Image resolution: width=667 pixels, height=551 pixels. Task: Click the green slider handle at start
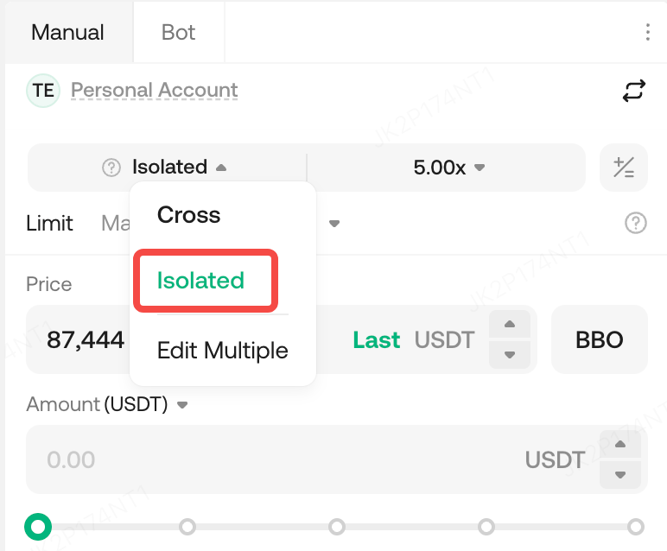[38, 526]
